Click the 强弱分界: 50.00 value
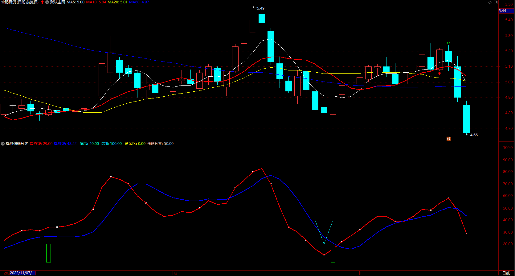This screenshot has width=515, height=276. 160,144
